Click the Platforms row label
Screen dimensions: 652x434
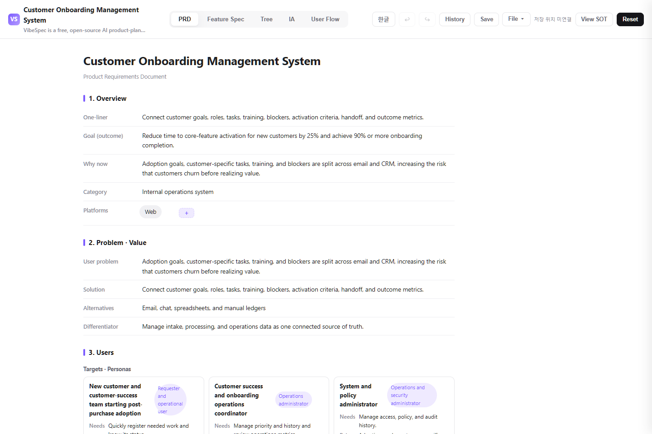coord(96,211)
